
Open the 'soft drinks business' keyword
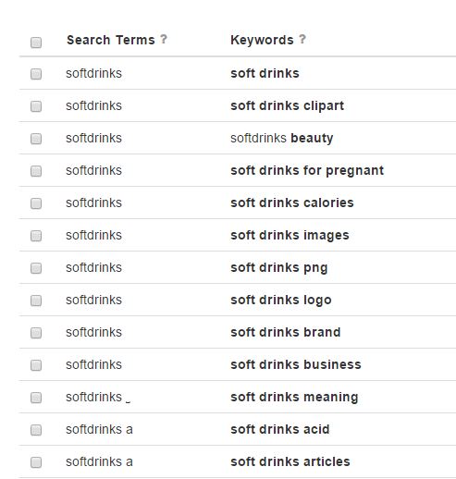[296, 364]
